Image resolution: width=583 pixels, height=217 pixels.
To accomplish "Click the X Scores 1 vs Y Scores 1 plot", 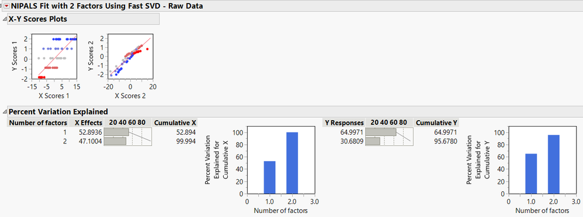I will pyautogui.click(x=54, y=57).
